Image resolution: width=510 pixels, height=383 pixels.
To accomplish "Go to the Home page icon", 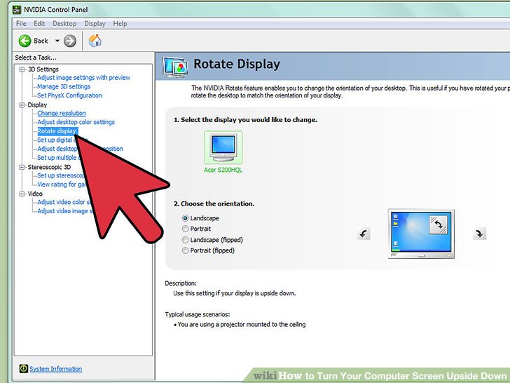I will click(x=95, y=41).
